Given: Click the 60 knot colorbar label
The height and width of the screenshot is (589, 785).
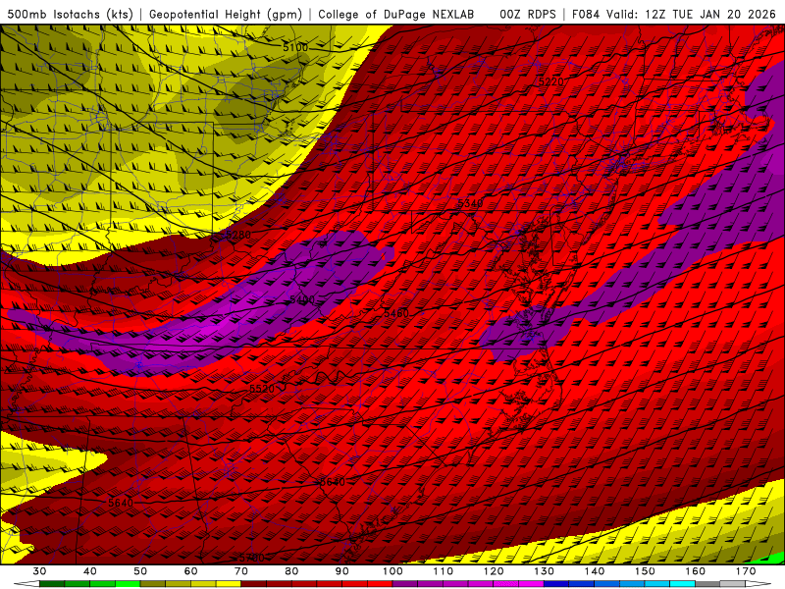Looking at the screenshot, I should pyautogui.click(x=190, y=571).
